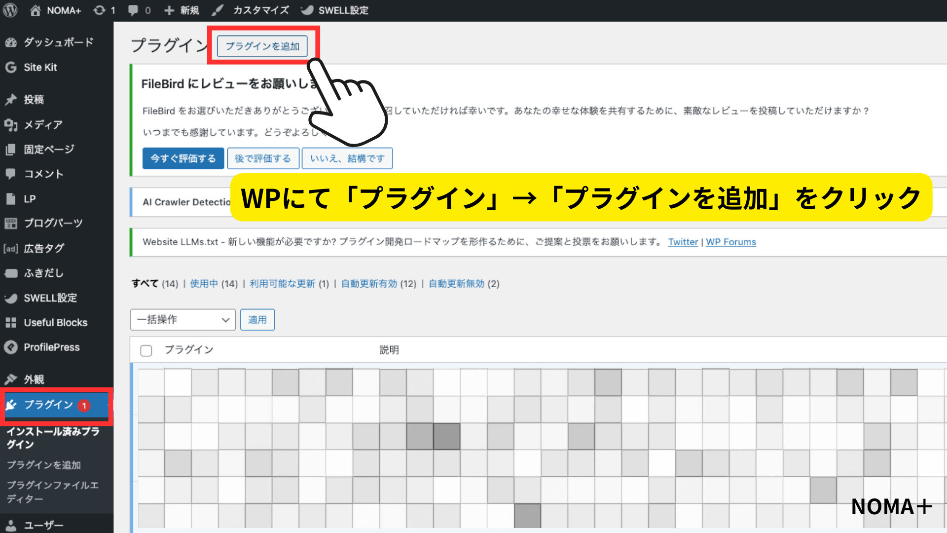The height and width of the screenshot is (533, 947).
Task: Click the 広告タグ ad icon
Action: pos(11,248)
